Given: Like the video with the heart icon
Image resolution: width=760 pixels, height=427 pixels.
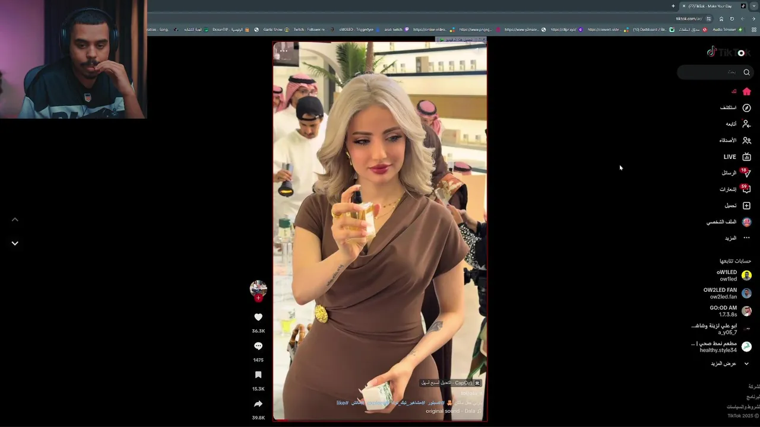Looking at the screenshot, I should [258, 317].
